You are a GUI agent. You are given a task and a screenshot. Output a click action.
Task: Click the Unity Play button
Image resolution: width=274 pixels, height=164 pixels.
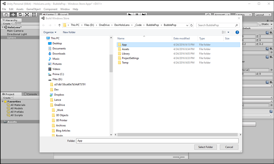[130, 14]
